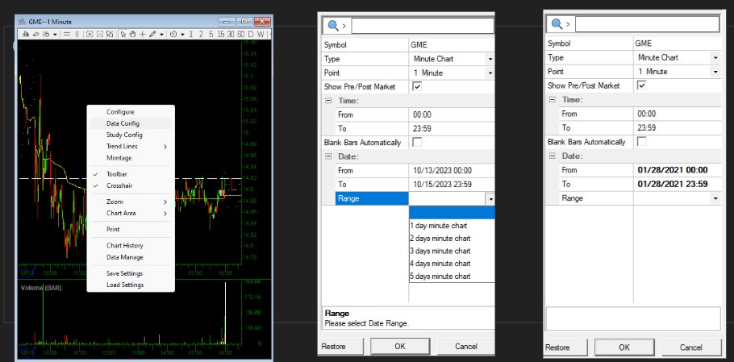Image resolution: width=734 pixels, height=362 pixels.
Task: Click the zoom in (plus box) toolbar icon
Action: click(x=90, y=34)
